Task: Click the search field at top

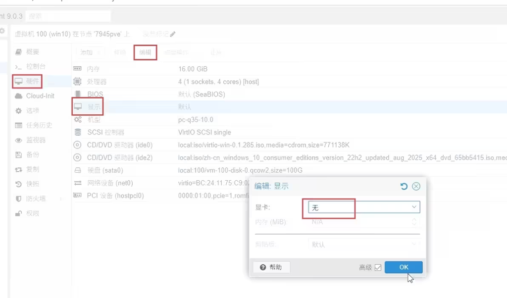Action: click(x=68, y=16)
